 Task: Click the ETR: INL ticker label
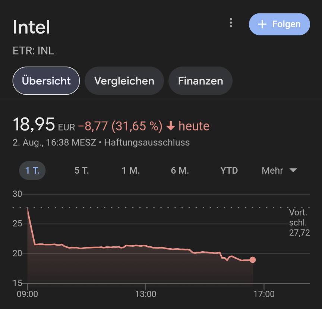[33, 51]
